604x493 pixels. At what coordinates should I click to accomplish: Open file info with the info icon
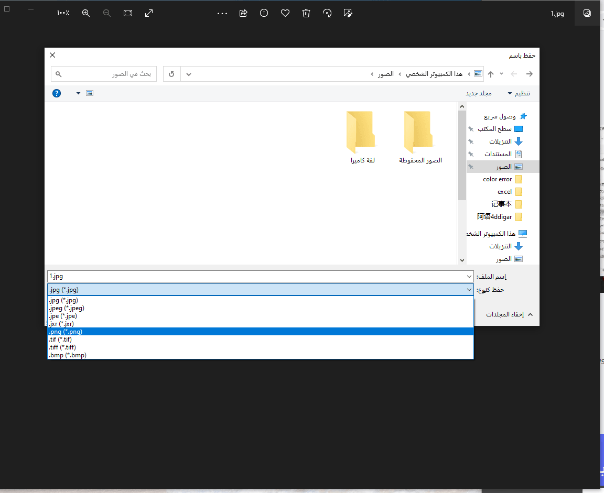click(264, 13)
